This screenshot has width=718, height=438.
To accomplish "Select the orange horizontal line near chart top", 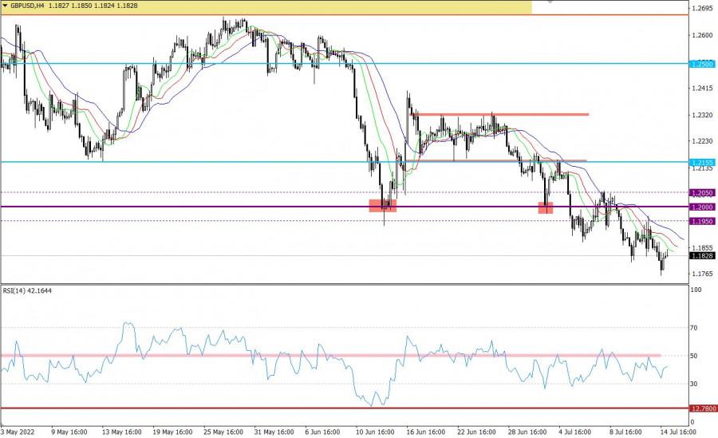I will (345, 15).
